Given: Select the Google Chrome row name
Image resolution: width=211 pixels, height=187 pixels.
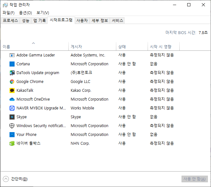Looking at the screenshot, I should pos(30,82).
